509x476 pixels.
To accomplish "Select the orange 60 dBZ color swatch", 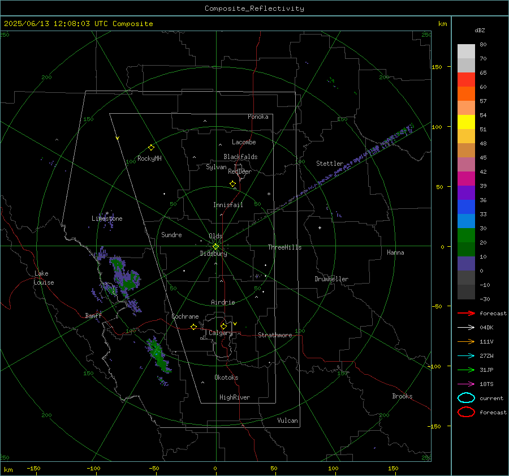I will tap(466, 94).
